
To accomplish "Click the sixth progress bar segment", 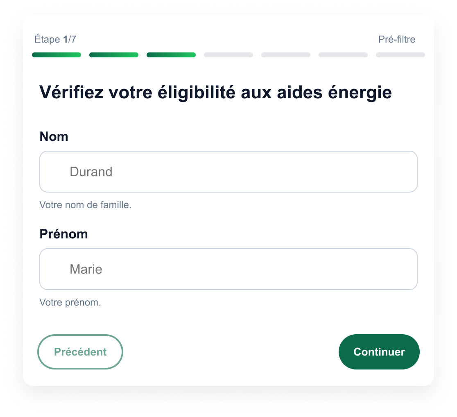I will tap(343, 55).
